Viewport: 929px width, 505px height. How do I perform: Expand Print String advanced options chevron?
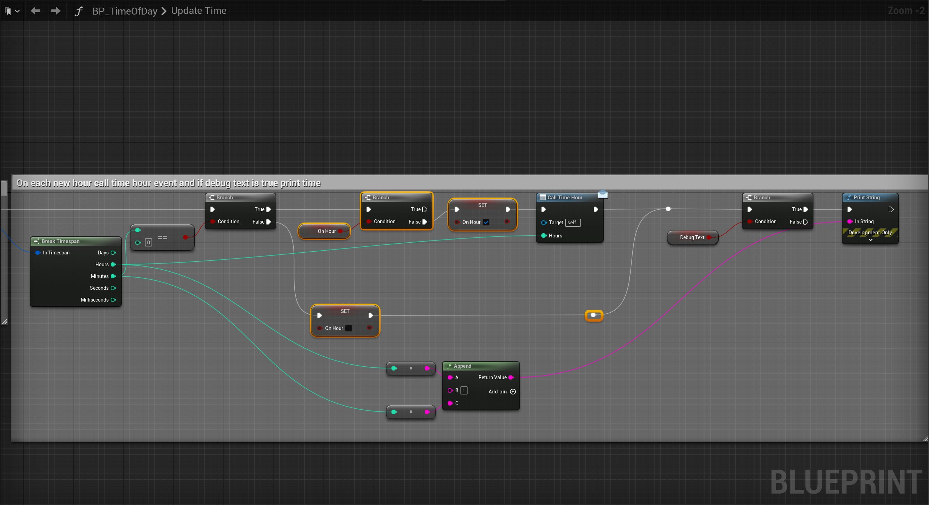click(x=870, y=240)
